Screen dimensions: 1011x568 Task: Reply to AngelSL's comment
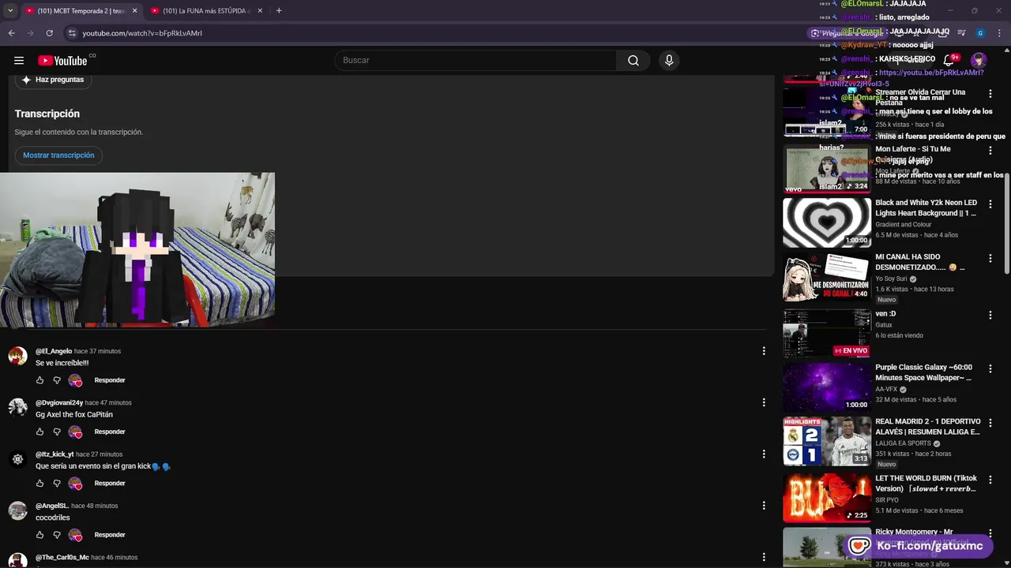[110, 535]
